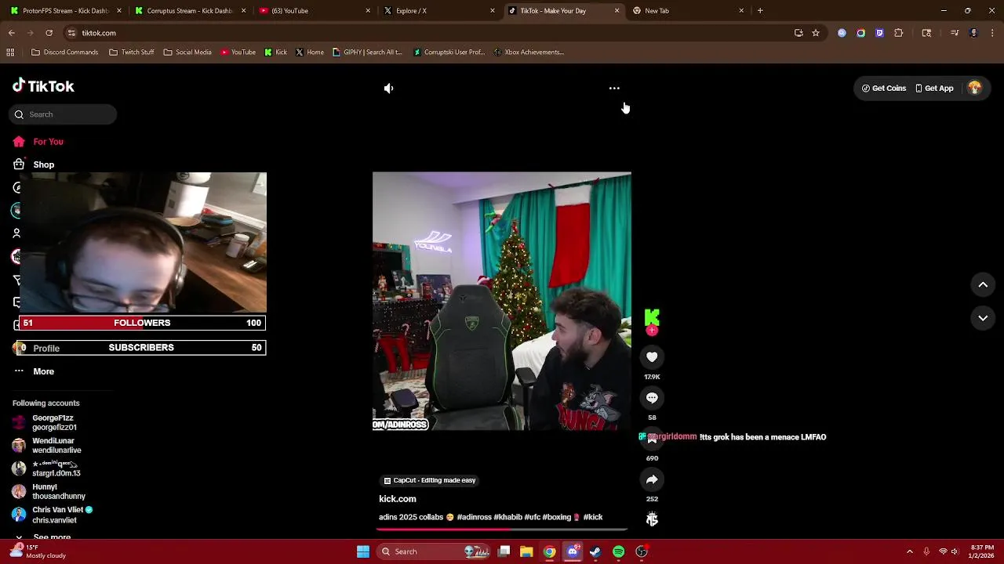Open Chrome three-dot menu
The height and width of the screenshot is (564, 1004).
992,33
